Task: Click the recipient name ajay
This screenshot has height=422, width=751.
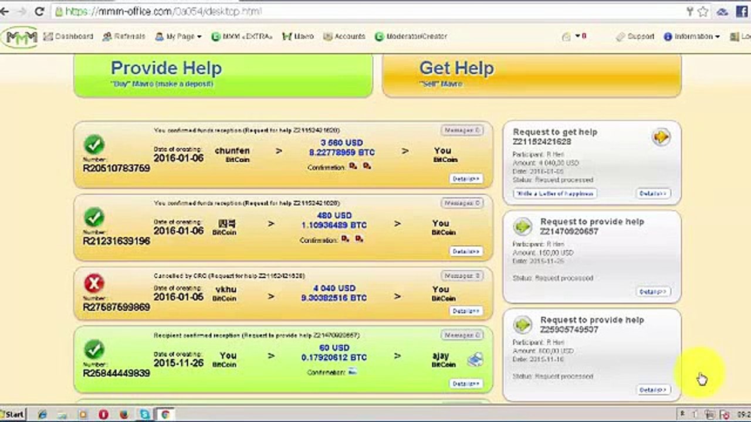Action: (440, 356)
